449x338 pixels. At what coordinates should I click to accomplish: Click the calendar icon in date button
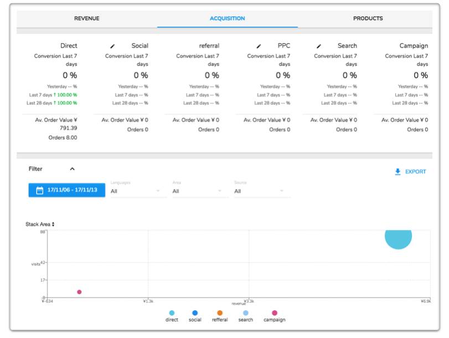click(x=39, y=191)
